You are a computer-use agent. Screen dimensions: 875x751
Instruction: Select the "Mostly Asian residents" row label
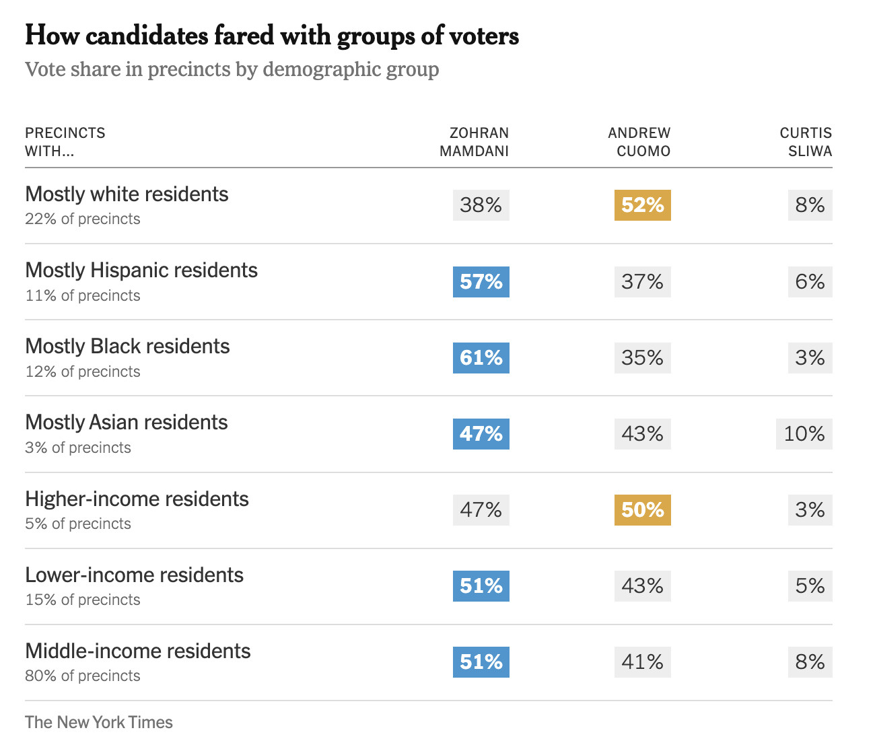pyautogui.click(x=127, y=423)
